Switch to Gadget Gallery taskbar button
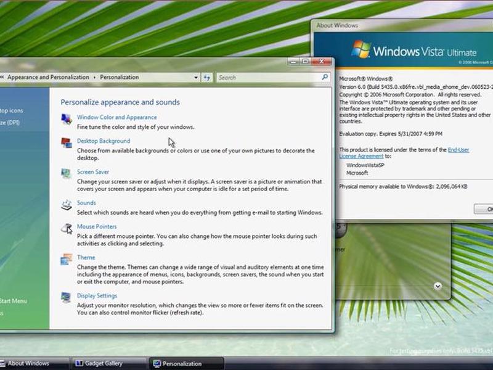493x370 pixels. (x=109, y=363)
